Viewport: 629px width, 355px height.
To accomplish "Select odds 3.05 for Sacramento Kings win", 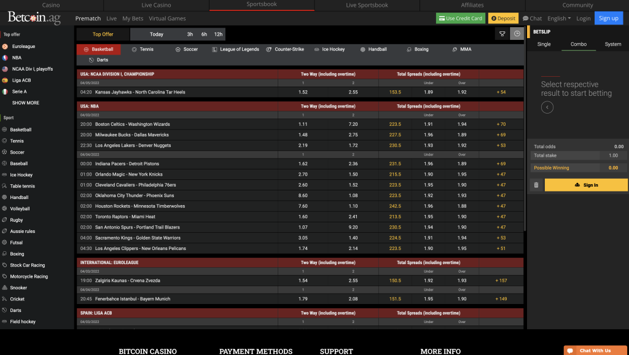I will 303,238.
